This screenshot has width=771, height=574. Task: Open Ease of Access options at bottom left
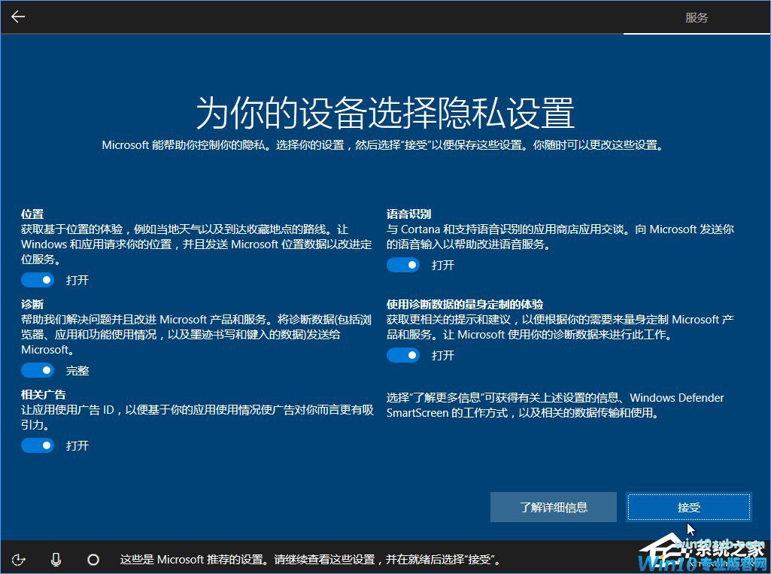coord(18,559)
